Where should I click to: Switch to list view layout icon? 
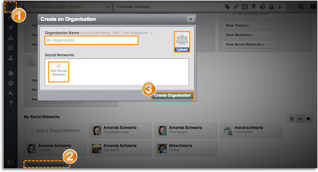tap(292, 119)
